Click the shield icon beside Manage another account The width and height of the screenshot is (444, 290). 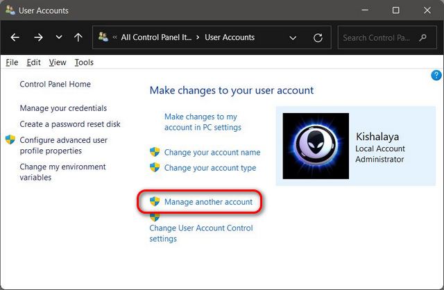pyautogui.click(x=155, y=202)
